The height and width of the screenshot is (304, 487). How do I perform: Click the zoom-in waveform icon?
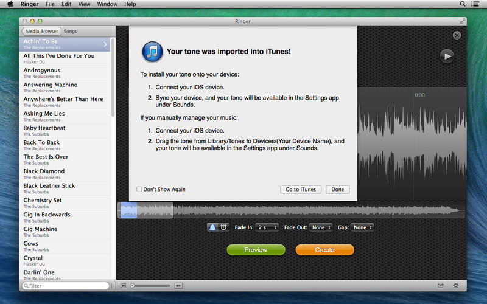pyautogui.click(x=178, y=286)
